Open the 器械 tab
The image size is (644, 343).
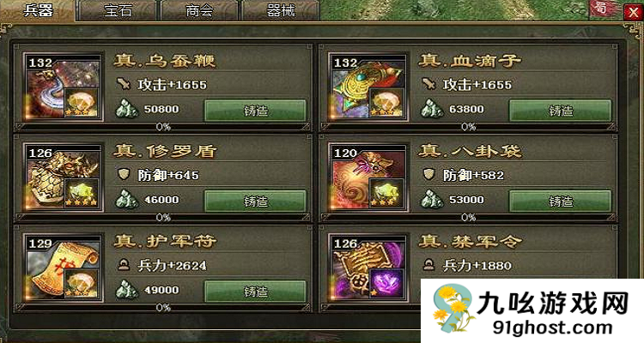coord(281,10)
